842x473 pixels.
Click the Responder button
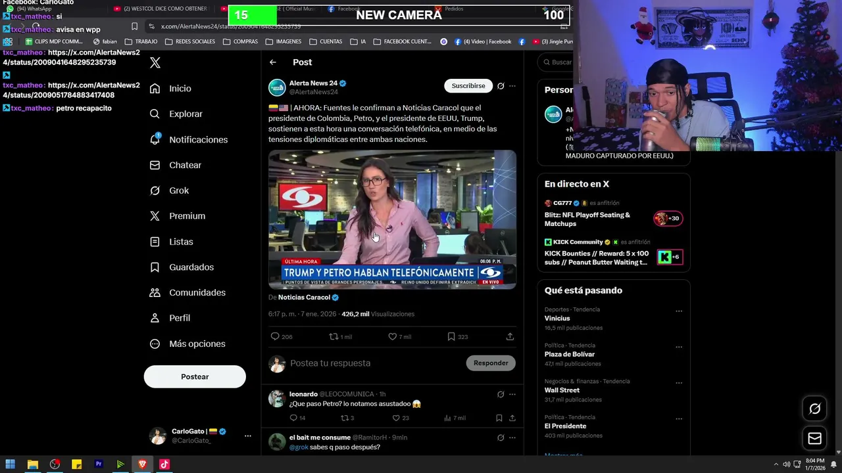tap(491, 363)
